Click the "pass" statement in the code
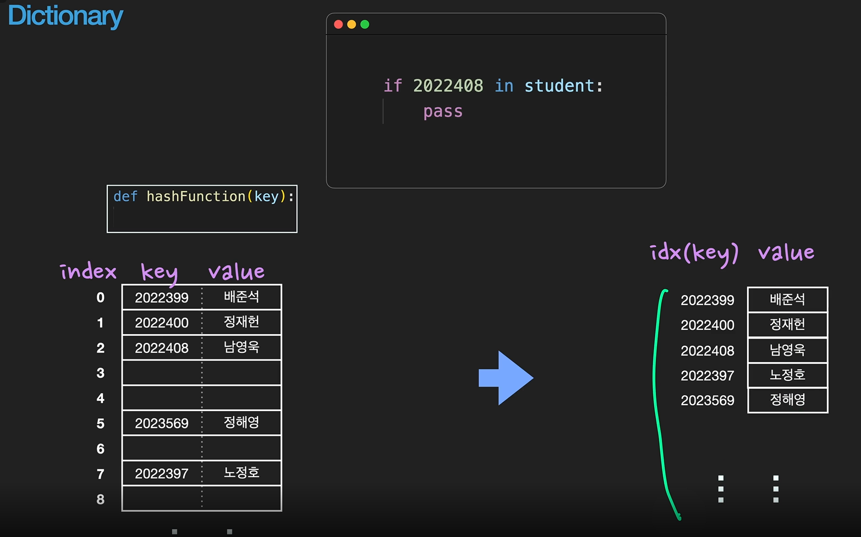 pyautogui.click(x=443, y=112)
